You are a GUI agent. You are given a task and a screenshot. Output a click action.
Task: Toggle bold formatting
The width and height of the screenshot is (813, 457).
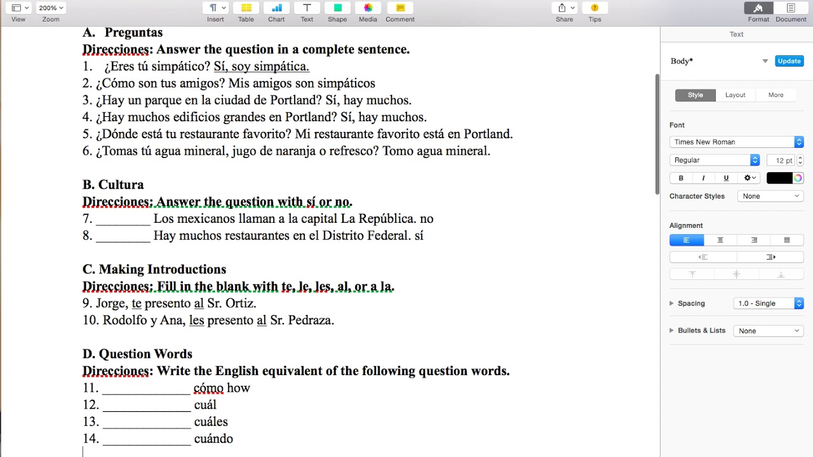point(681,178)
